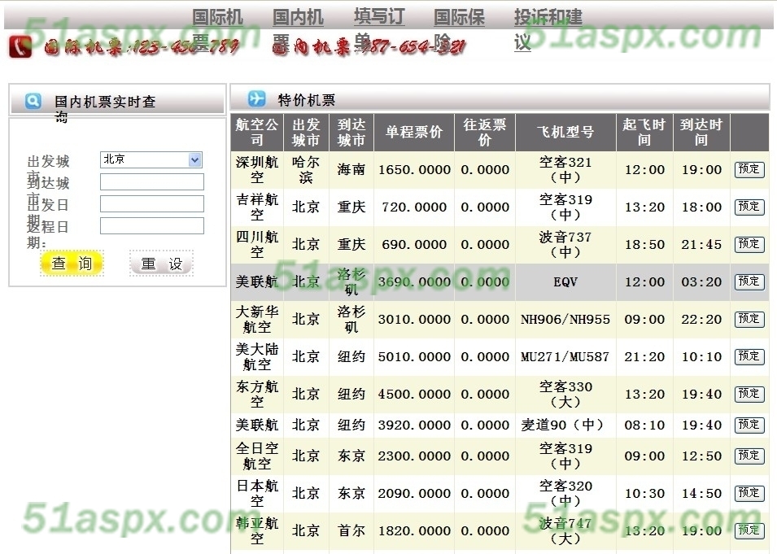Click the red telephone icon
777x554 pixels.
(x=20, y=46)
